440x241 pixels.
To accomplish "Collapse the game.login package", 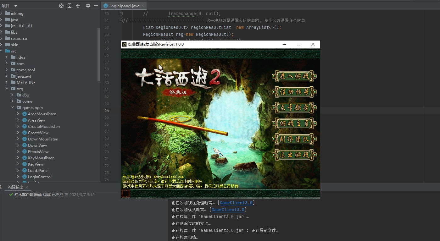I will (12, 107).
